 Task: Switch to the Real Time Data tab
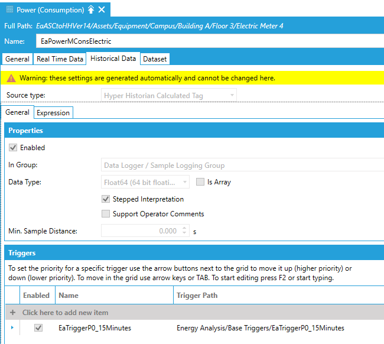point(60,59)
